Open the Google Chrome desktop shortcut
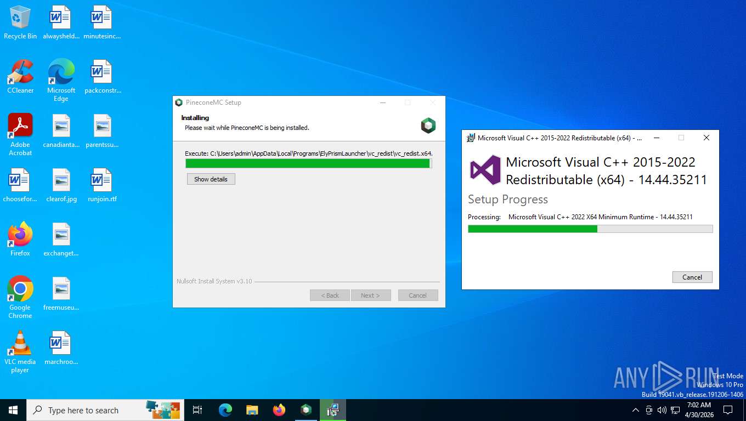746x421 pixels. (x=20, y=297)
